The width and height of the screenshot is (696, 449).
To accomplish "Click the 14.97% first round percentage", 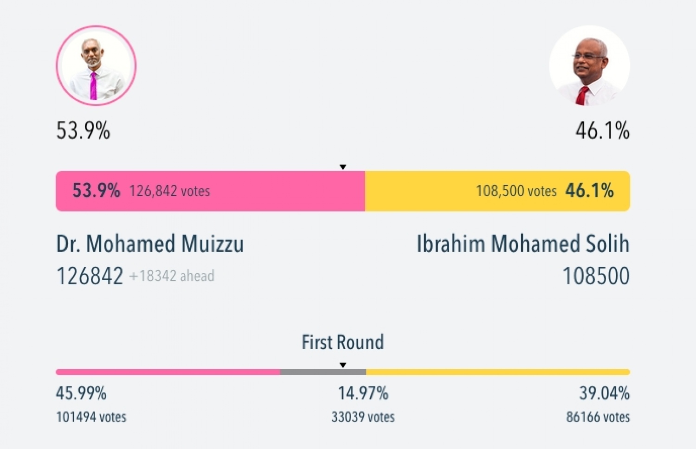I will tap(363, 393).
